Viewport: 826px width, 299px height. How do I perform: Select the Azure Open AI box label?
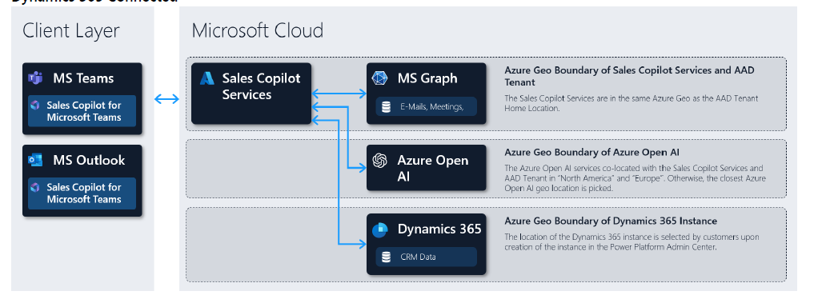pos(433,169)
